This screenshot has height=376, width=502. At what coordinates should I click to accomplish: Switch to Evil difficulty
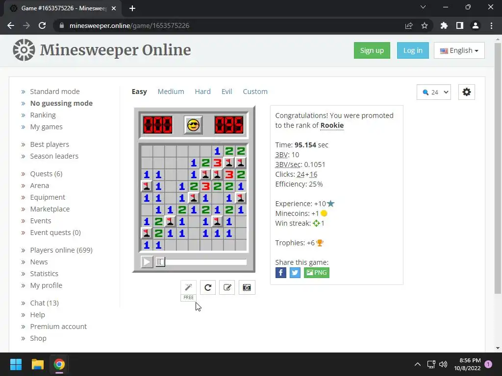[226, 92]
